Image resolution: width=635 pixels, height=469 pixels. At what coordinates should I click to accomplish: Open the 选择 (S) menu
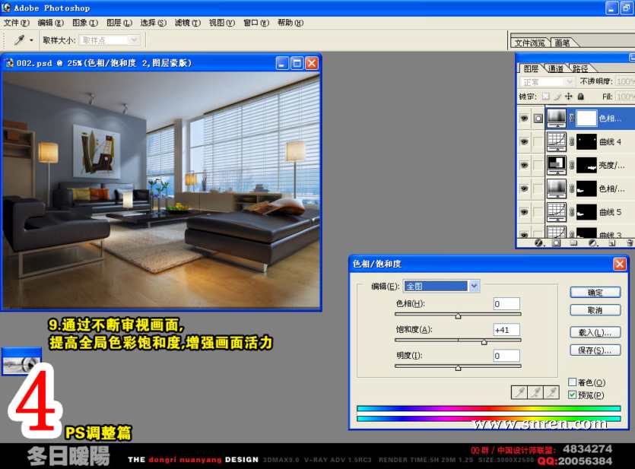[x=154, y=23]
